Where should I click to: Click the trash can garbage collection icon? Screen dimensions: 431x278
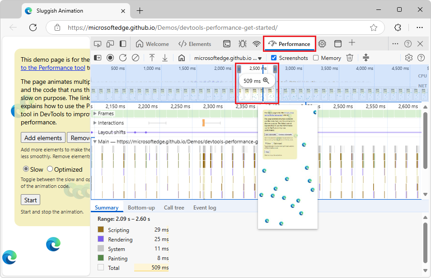[x=350, y=58]
